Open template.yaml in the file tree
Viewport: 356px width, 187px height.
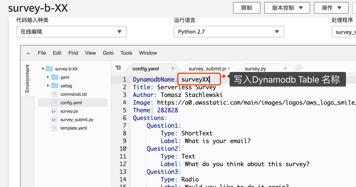pos(73,128)
